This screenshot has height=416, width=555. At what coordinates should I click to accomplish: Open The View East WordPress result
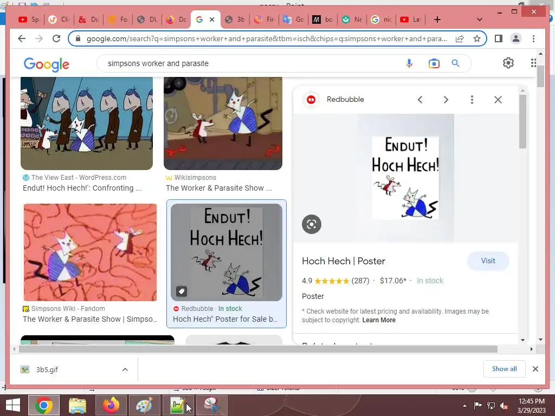pyautogui.click(x=82, y=188)
